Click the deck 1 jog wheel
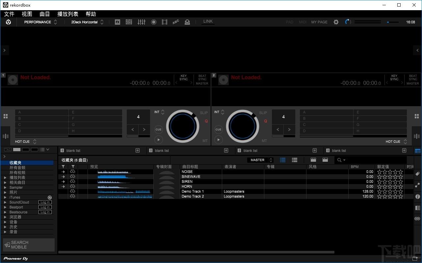The image size is (422, 263). (183, 126)
